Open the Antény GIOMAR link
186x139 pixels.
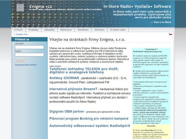tap(64, 78)
